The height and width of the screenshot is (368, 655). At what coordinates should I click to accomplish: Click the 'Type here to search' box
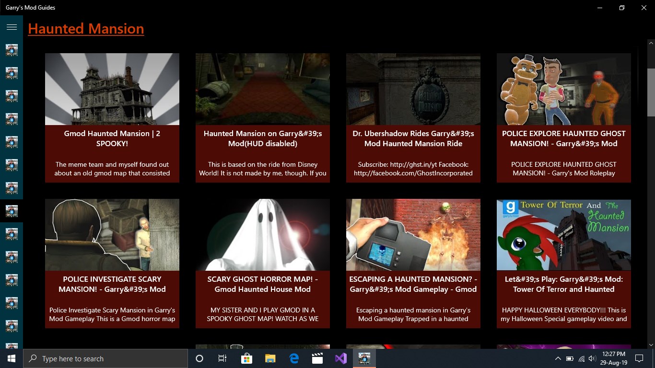pyautogui.click(x=105, y=358)
